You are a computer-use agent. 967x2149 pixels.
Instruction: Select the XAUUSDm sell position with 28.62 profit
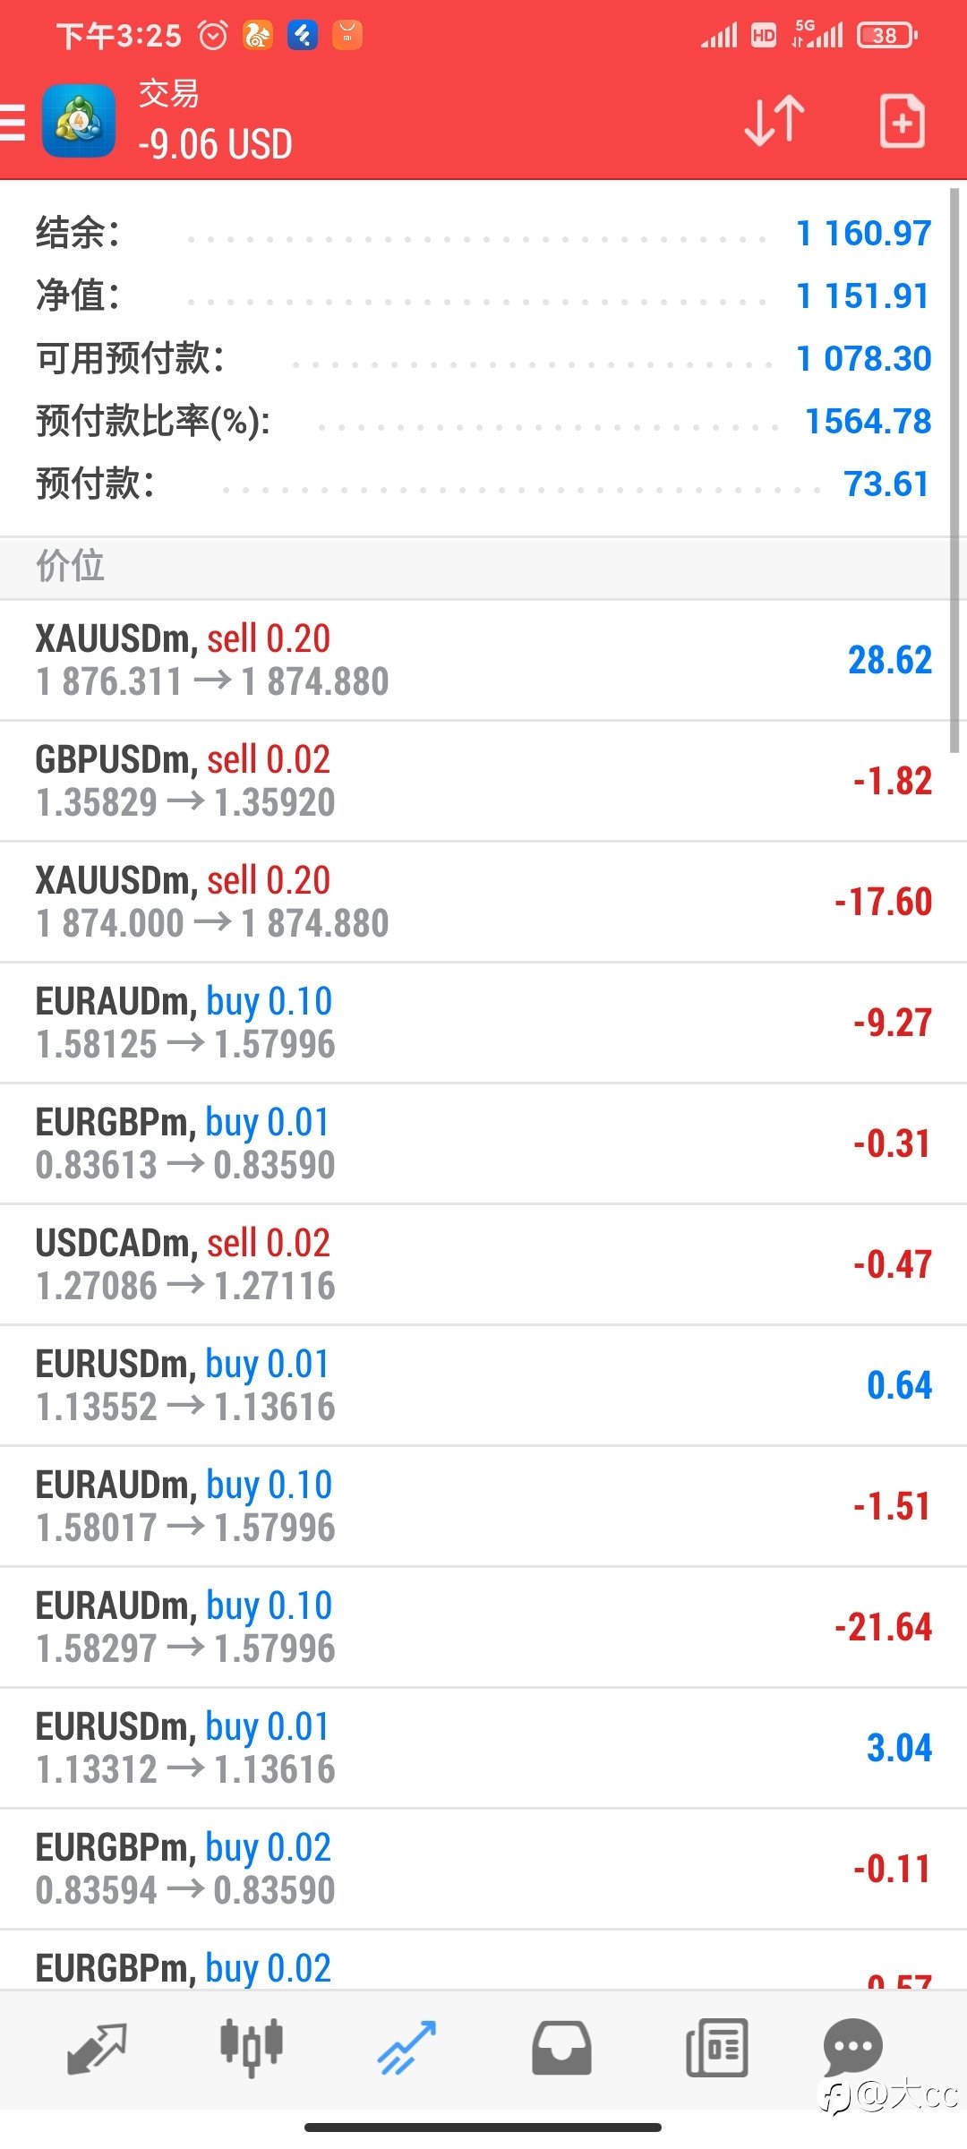click(483, 660)
